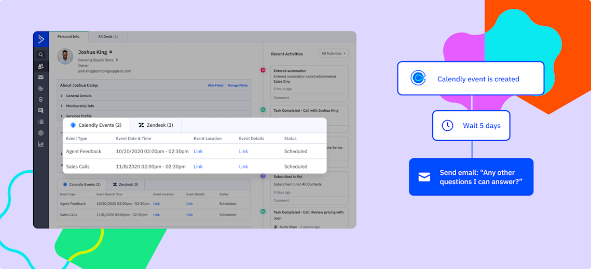
Task: Open Reports via the sidebar bar-chart icon
Action: point(40,144)
